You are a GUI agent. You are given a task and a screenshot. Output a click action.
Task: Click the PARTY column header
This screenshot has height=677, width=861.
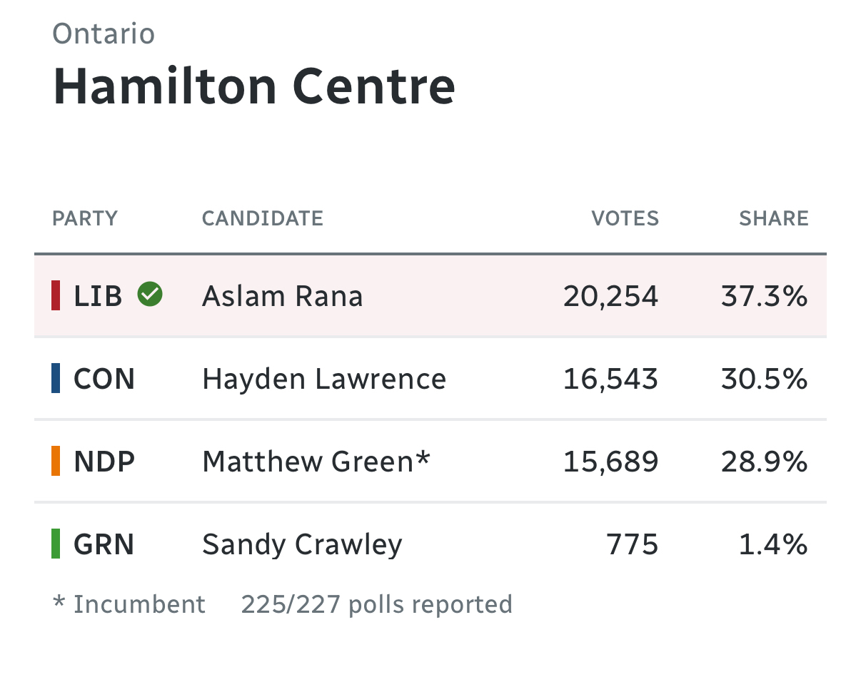pos(85,218)
